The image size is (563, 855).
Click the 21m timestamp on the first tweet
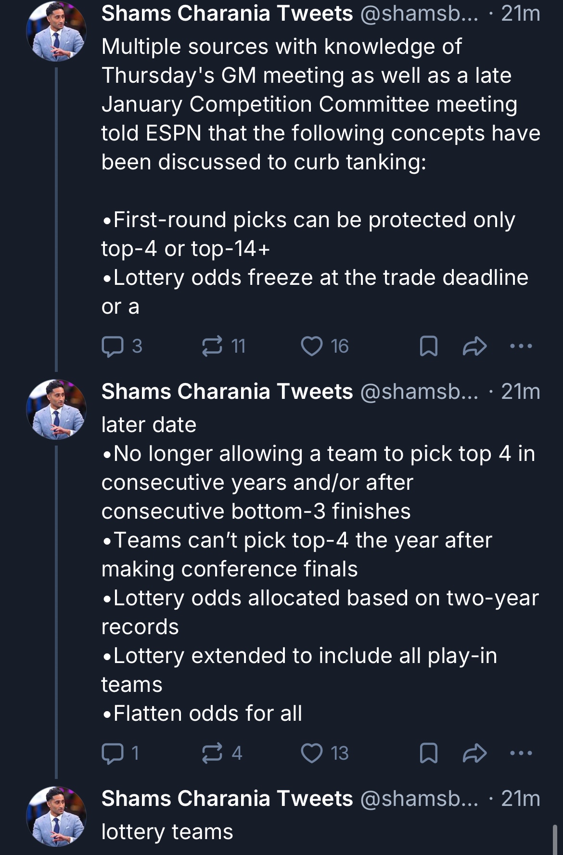tap(520, 13)
